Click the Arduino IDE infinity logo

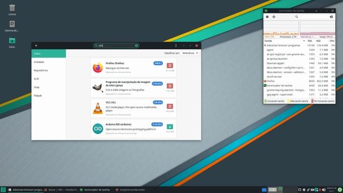98,129
